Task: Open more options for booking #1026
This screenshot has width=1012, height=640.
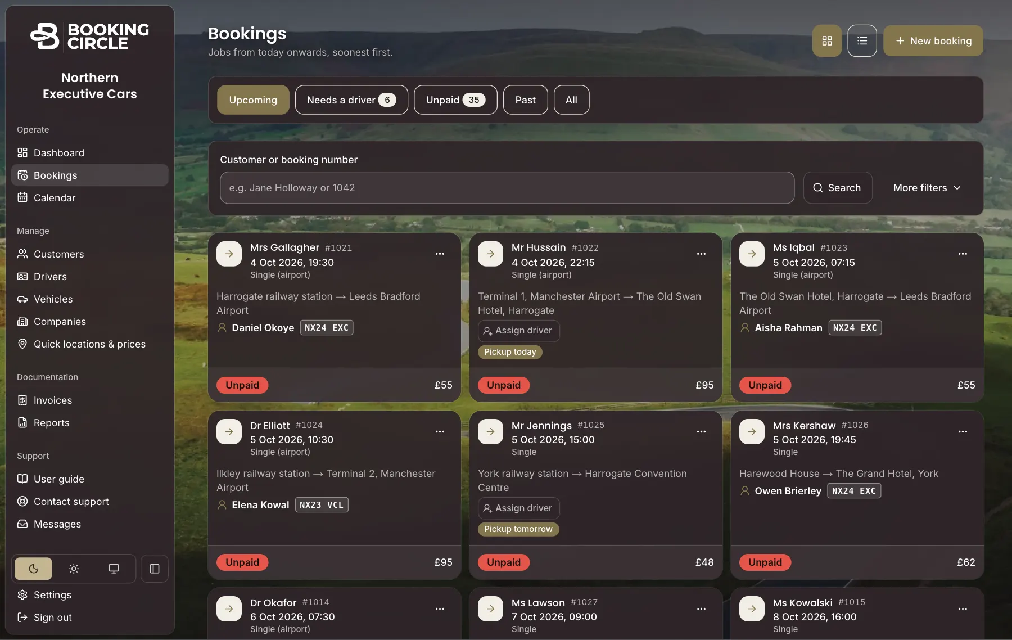Action: coord(963,431)
